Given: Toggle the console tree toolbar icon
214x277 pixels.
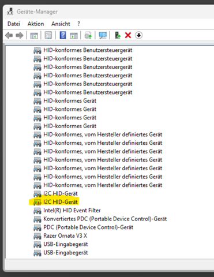Looking at the screenshot, I should (x=34, y=36).
